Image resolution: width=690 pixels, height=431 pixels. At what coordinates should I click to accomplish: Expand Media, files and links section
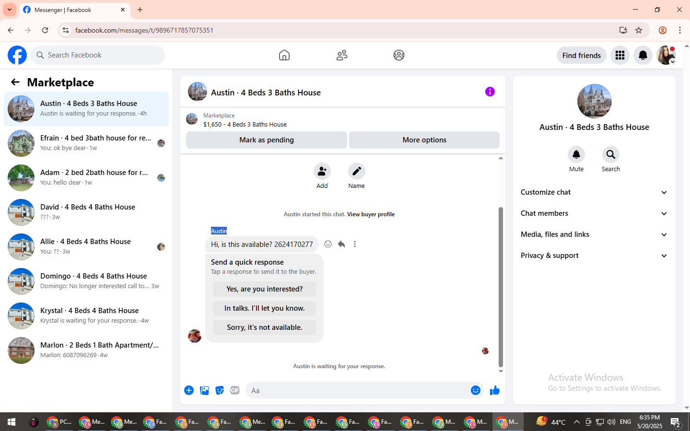coord(594,234)
